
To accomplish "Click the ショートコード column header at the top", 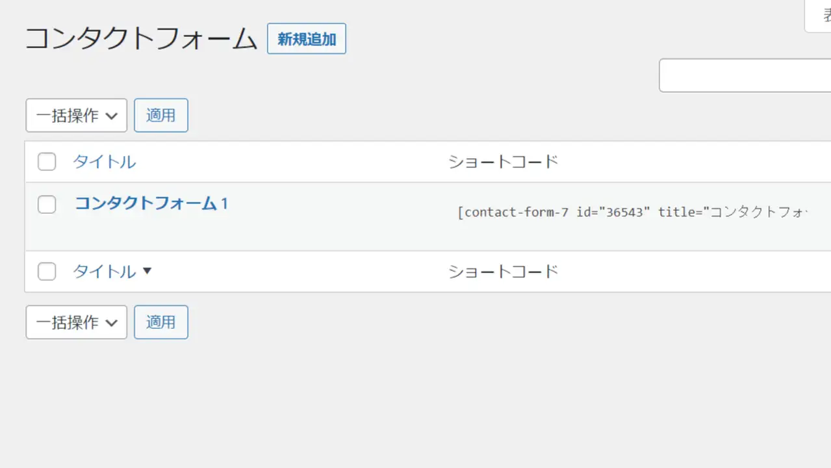I will point(503,162).
